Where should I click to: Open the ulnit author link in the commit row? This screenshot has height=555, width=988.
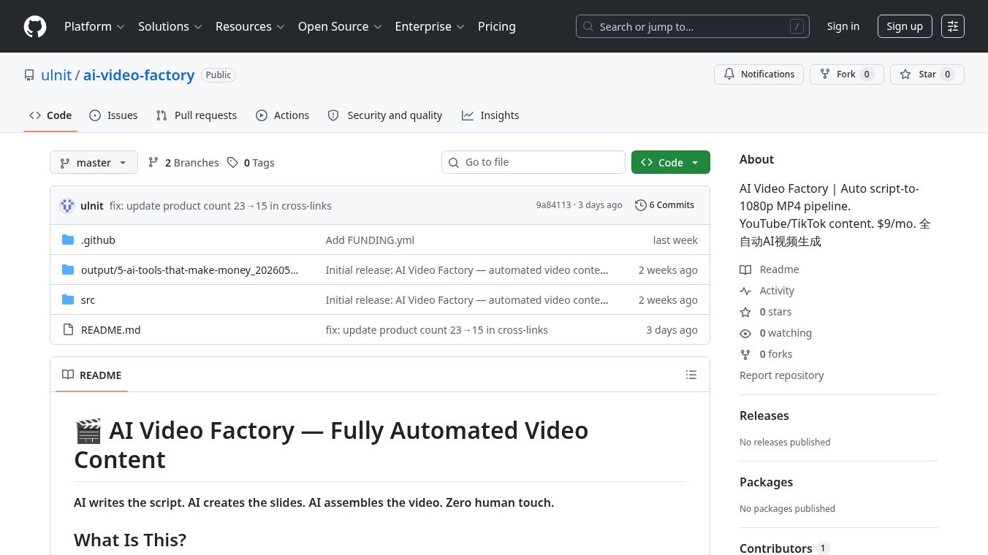(x=92, y=206)
